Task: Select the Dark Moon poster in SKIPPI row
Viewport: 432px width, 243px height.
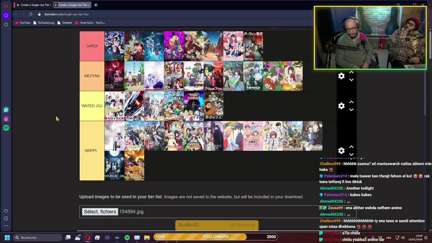Action: [x=114, y=165]
